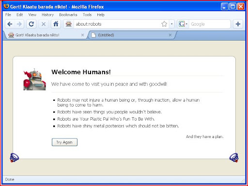Open the address bar history dropdown arrow
This screenshot has width=248, height=186.
tap(171, 24)
